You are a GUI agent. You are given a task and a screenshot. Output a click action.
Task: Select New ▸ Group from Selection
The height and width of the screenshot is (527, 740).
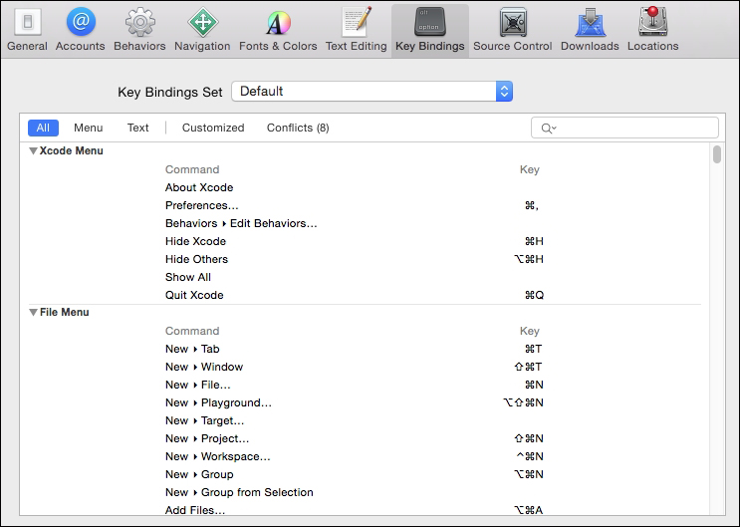click(x=239, y=492)
